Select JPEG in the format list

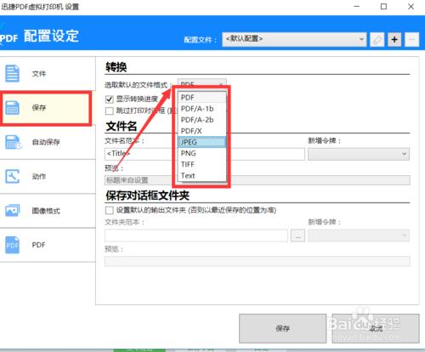click(x=202, y=142)
